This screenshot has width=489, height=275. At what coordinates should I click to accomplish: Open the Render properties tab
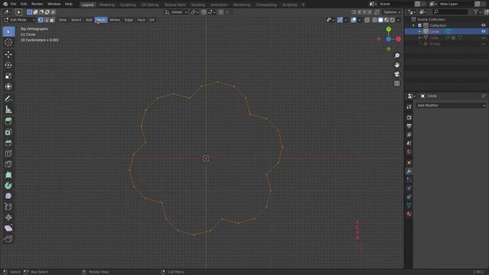click(x=409, y=118)
